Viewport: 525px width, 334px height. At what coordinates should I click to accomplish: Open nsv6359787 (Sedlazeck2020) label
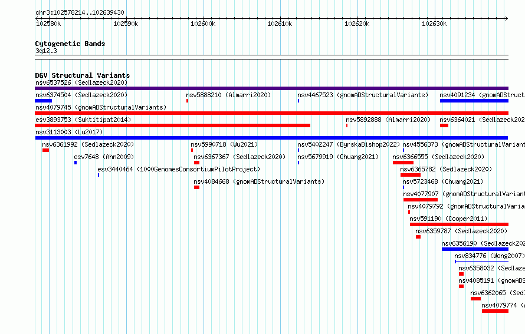pyautogui.click(x=461, y=231)
